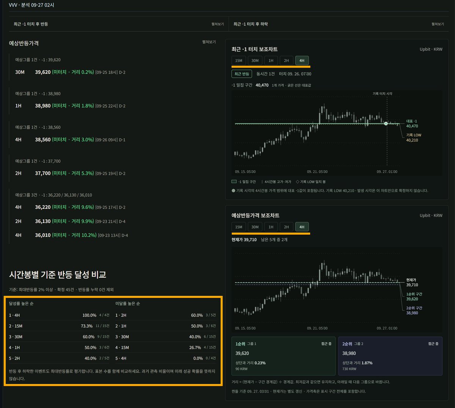Click the 기록 LOW 40,210 chart label
This screenshot has height=408, width=455.
(x=414, y=138)
